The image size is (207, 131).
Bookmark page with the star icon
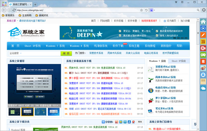tap(141, 10)
